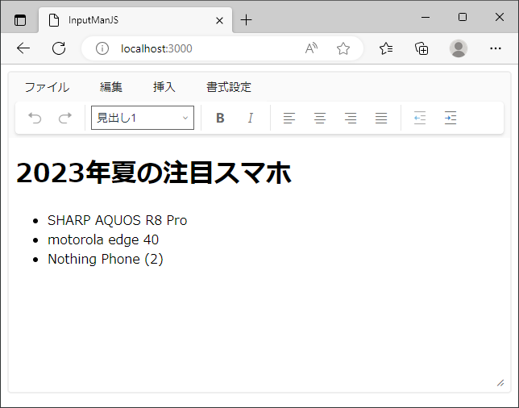Toggle Italic formatting
Image resolution: width=519 pixels, height=408 pixels.
[251, 118]
